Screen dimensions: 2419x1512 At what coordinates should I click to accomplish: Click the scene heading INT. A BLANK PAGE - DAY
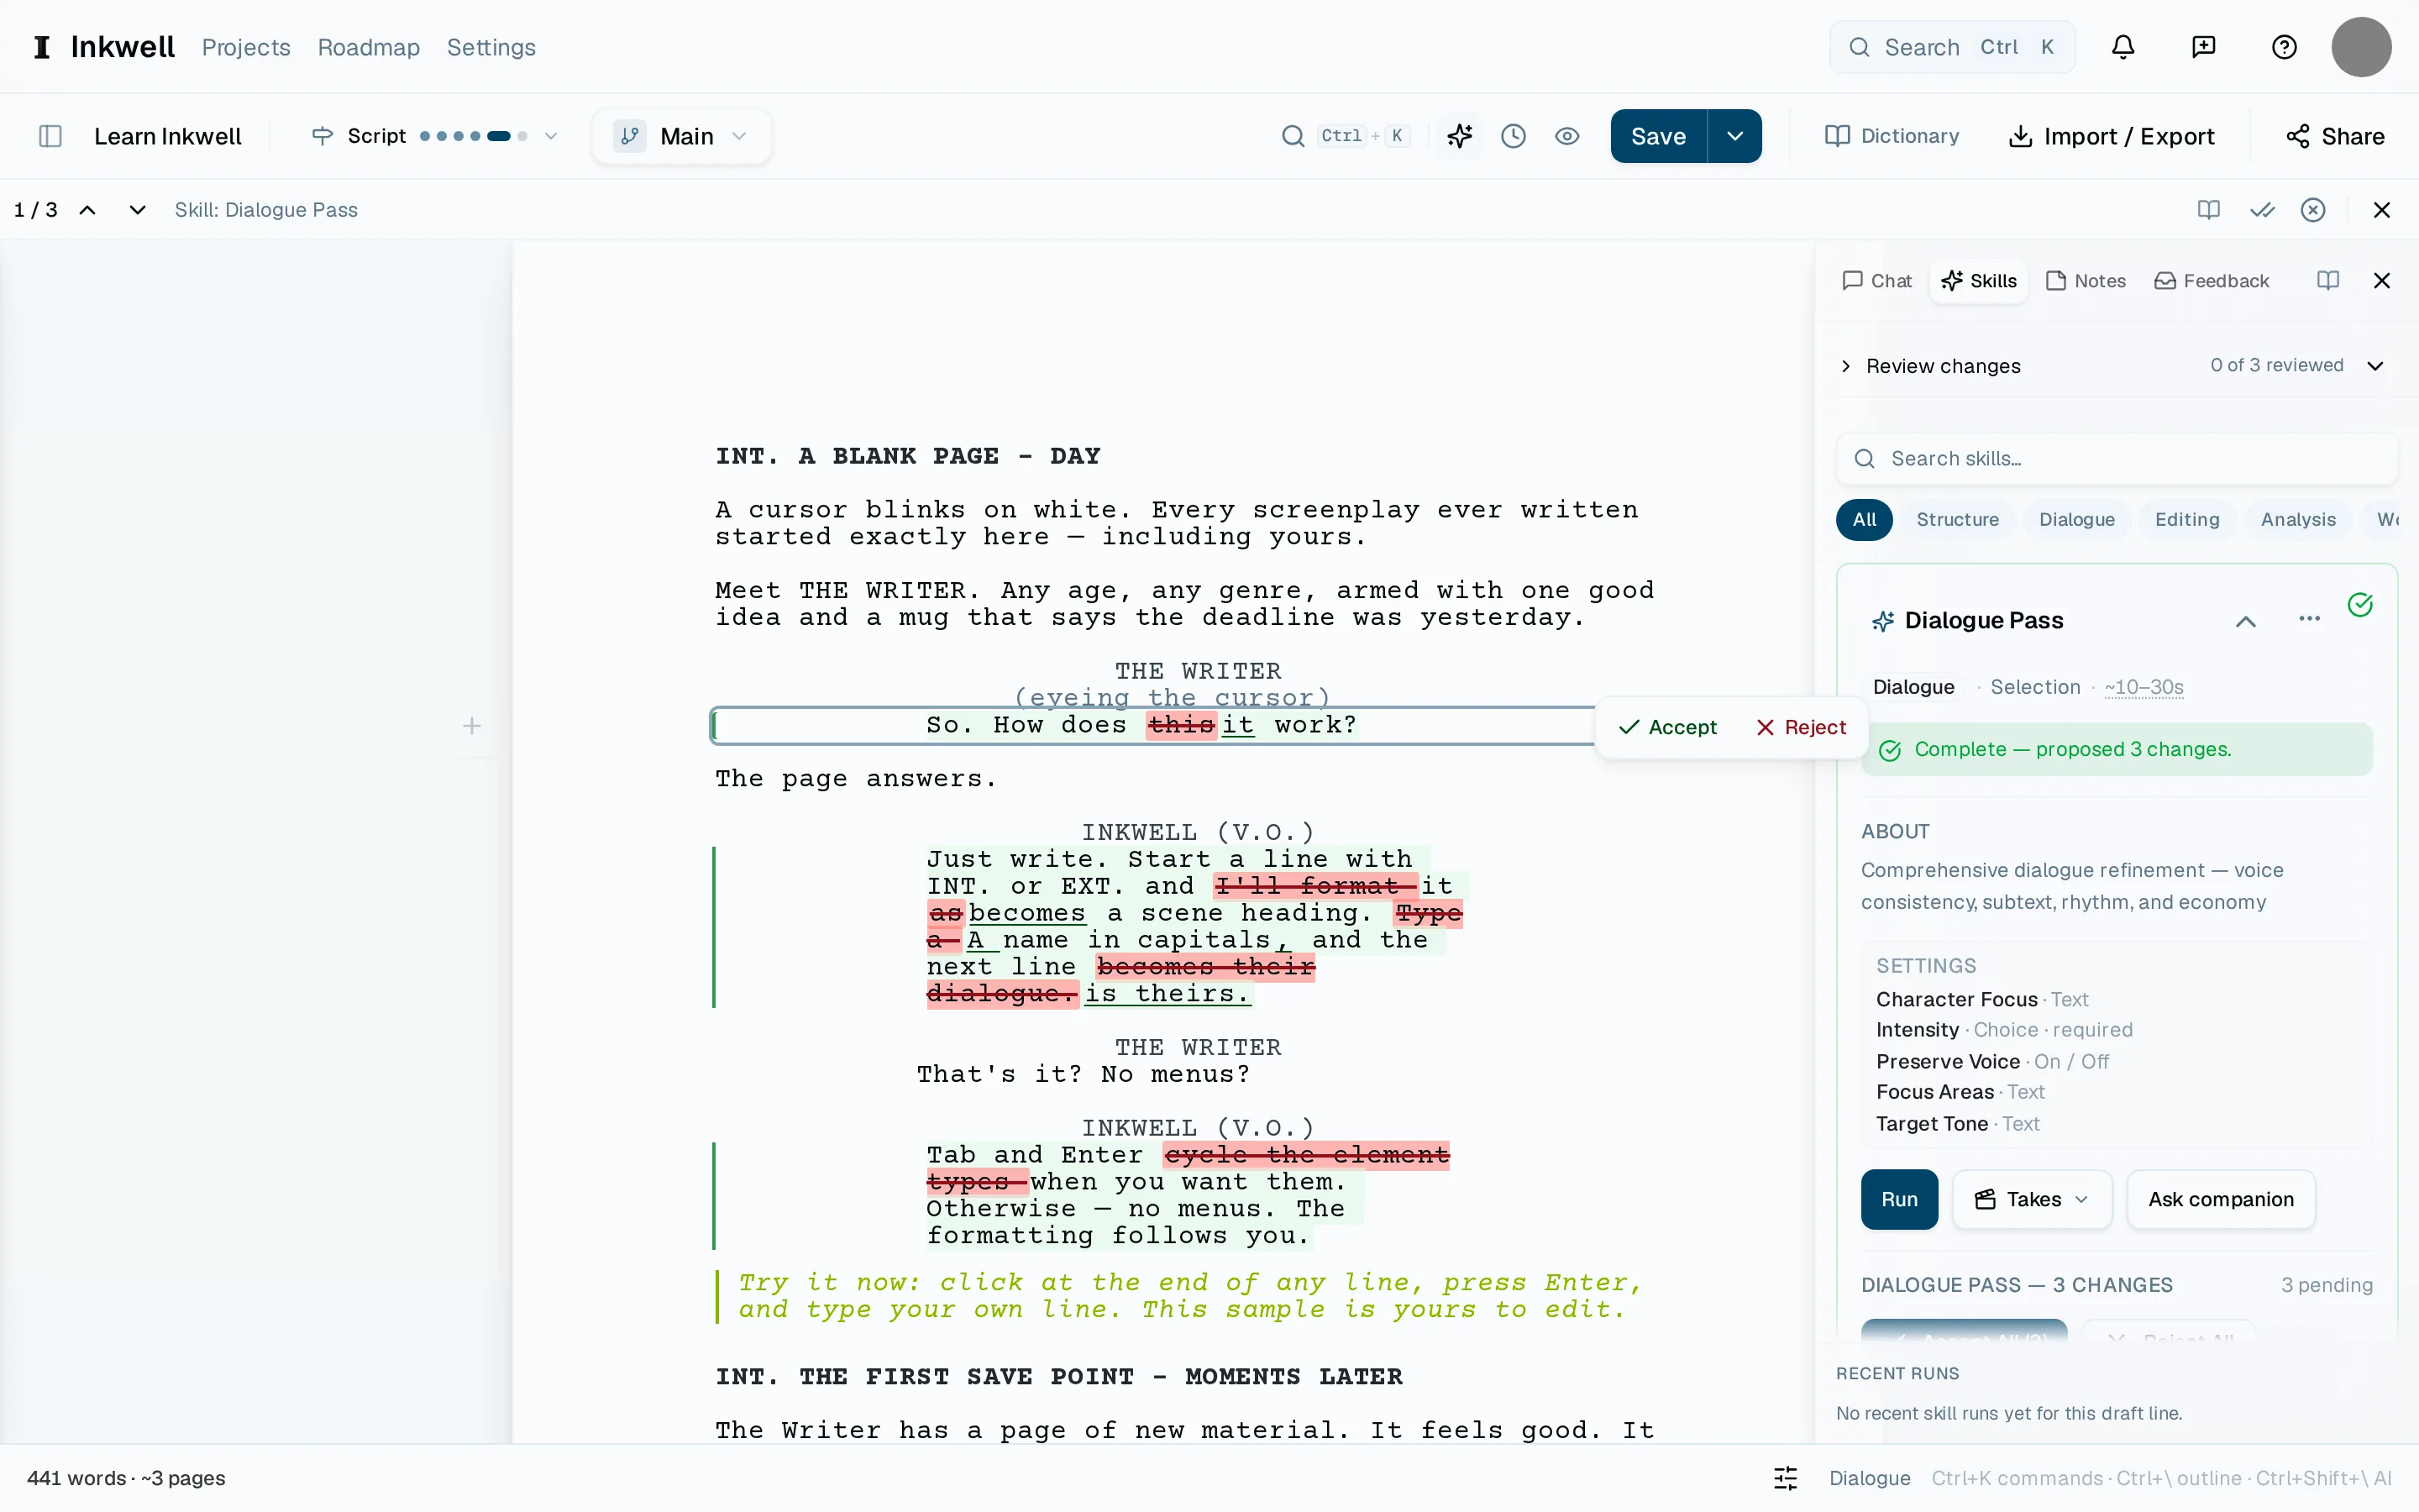click(x=908, y=456)
